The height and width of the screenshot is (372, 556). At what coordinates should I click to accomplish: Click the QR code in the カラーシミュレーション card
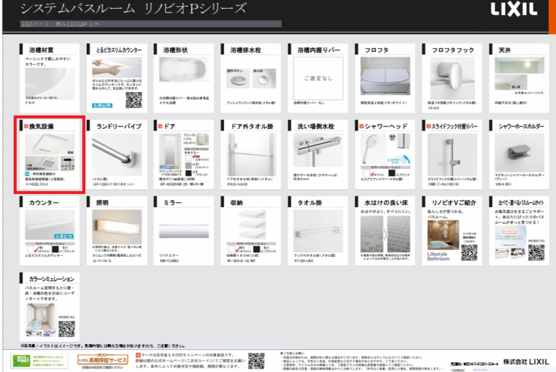[66, 329]
